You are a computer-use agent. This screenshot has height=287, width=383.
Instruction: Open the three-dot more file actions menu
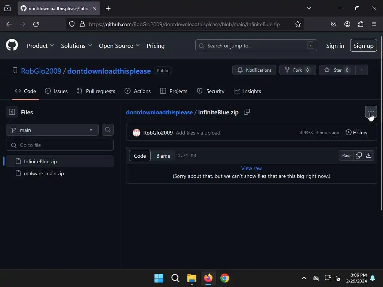[371, 112]
